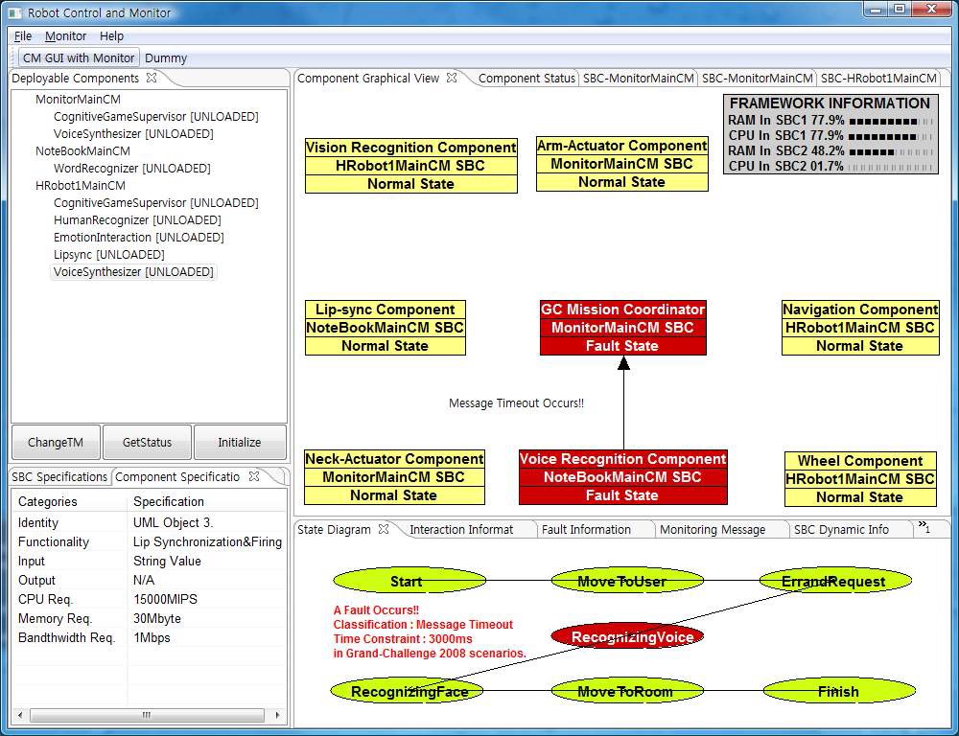Close the Deployable Components tab
The image size is (959, 736).
pos(152,79)
